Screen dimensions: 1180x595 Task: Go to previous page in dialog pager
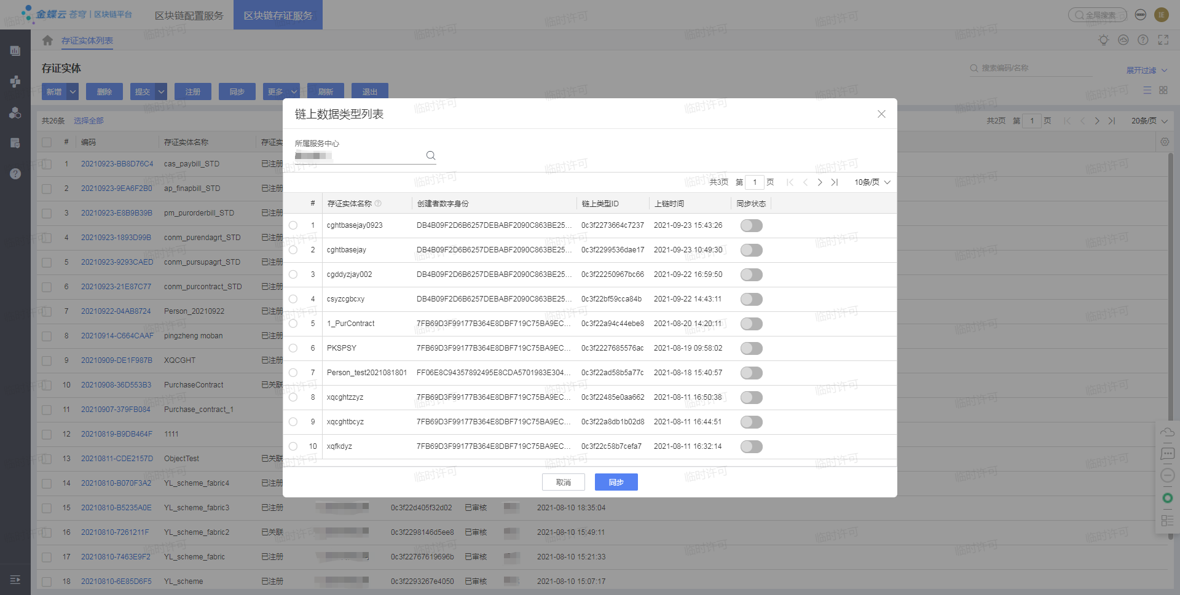pyautogui.click(x=805, y=182)
